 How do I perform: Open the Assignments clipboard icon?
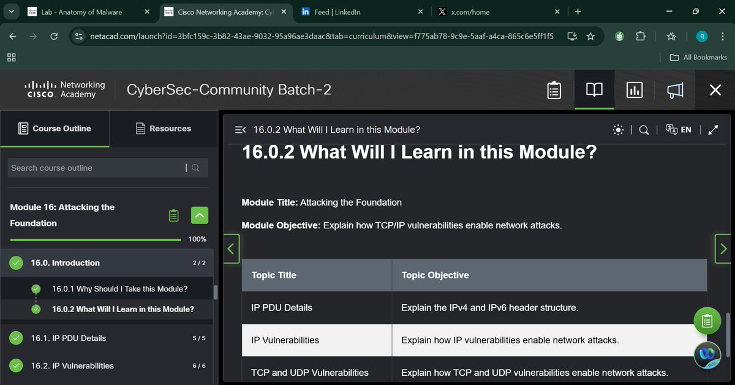point(554,90)
